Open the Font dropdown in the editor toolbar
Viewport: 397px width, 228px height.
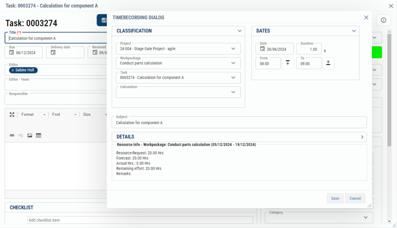pos(64,114)
